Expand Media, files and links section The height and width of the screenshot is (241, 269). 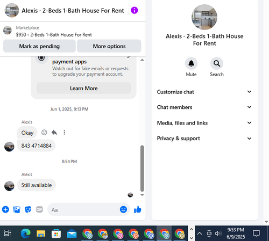point(204,123)
